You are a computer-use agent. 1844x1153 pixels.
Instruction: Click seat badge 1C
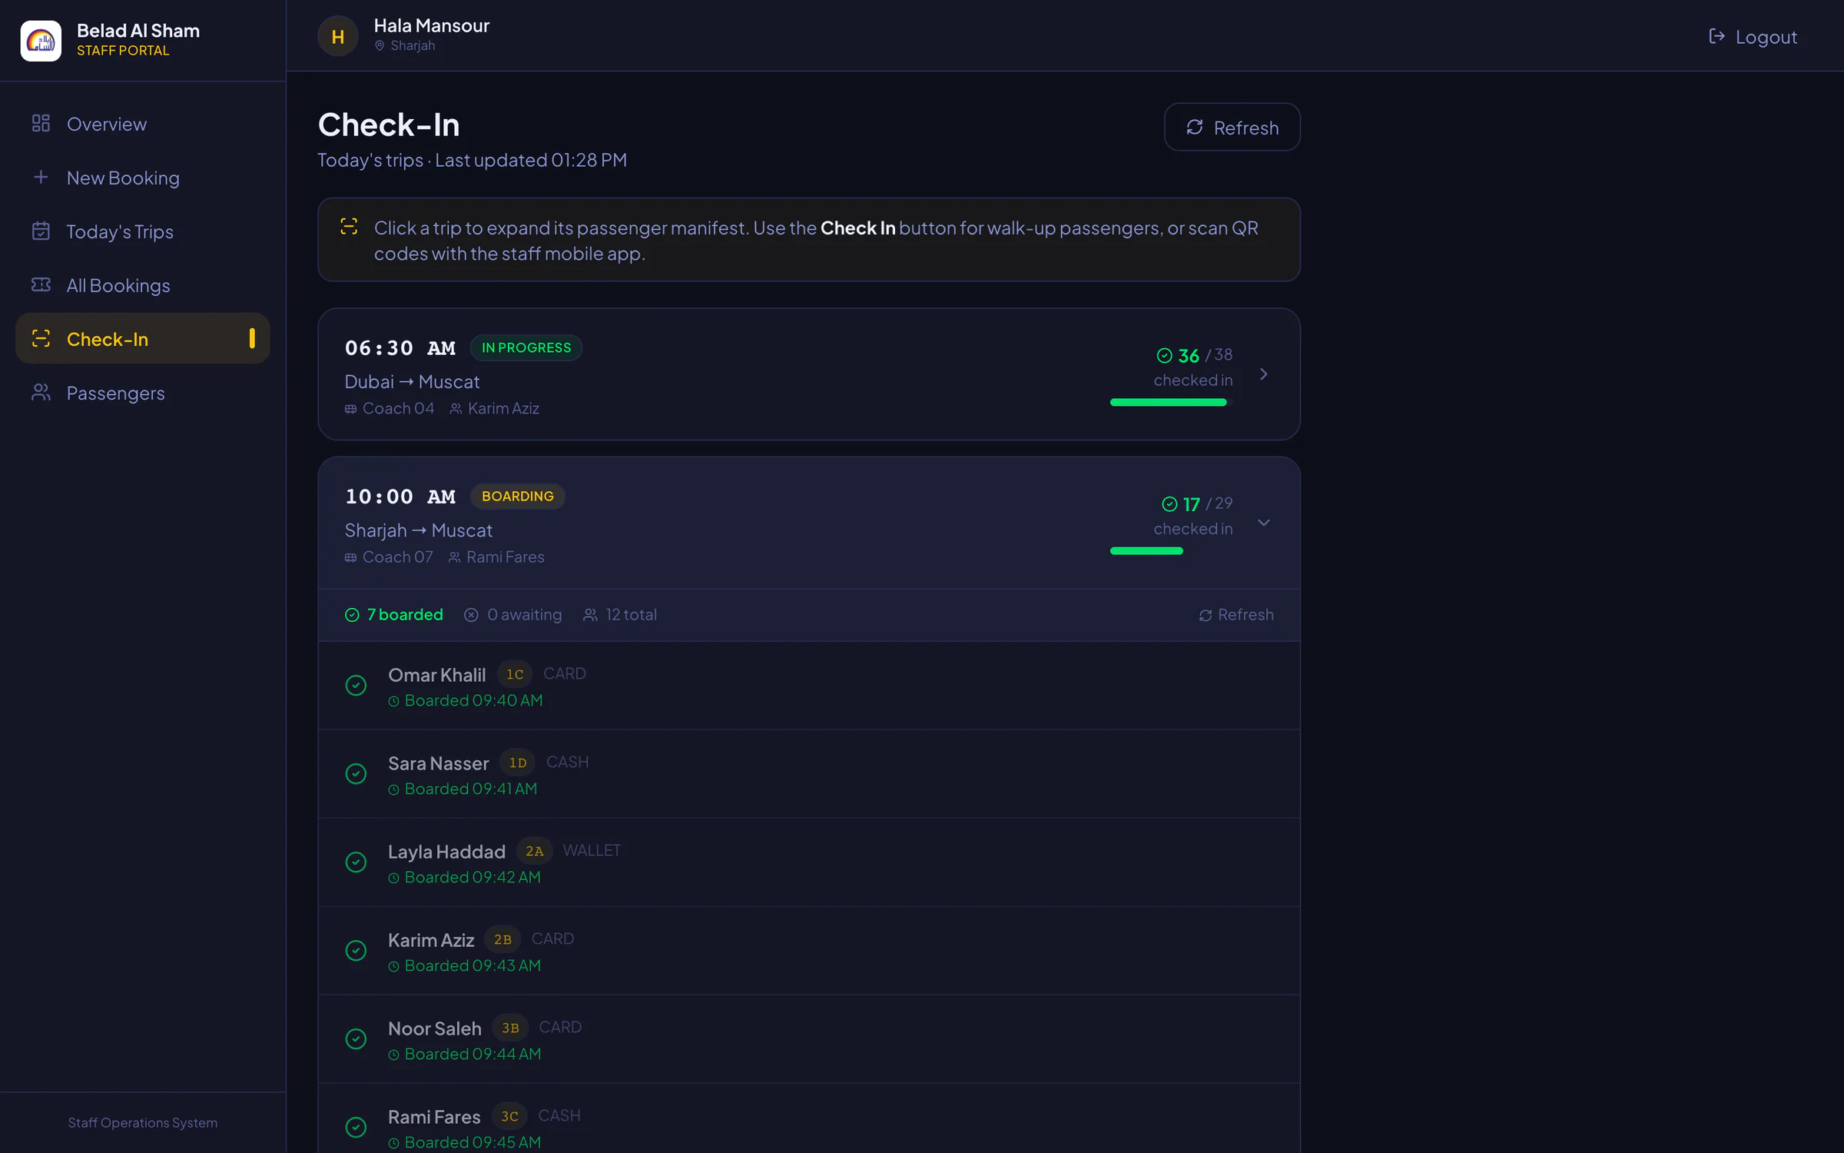515,674
